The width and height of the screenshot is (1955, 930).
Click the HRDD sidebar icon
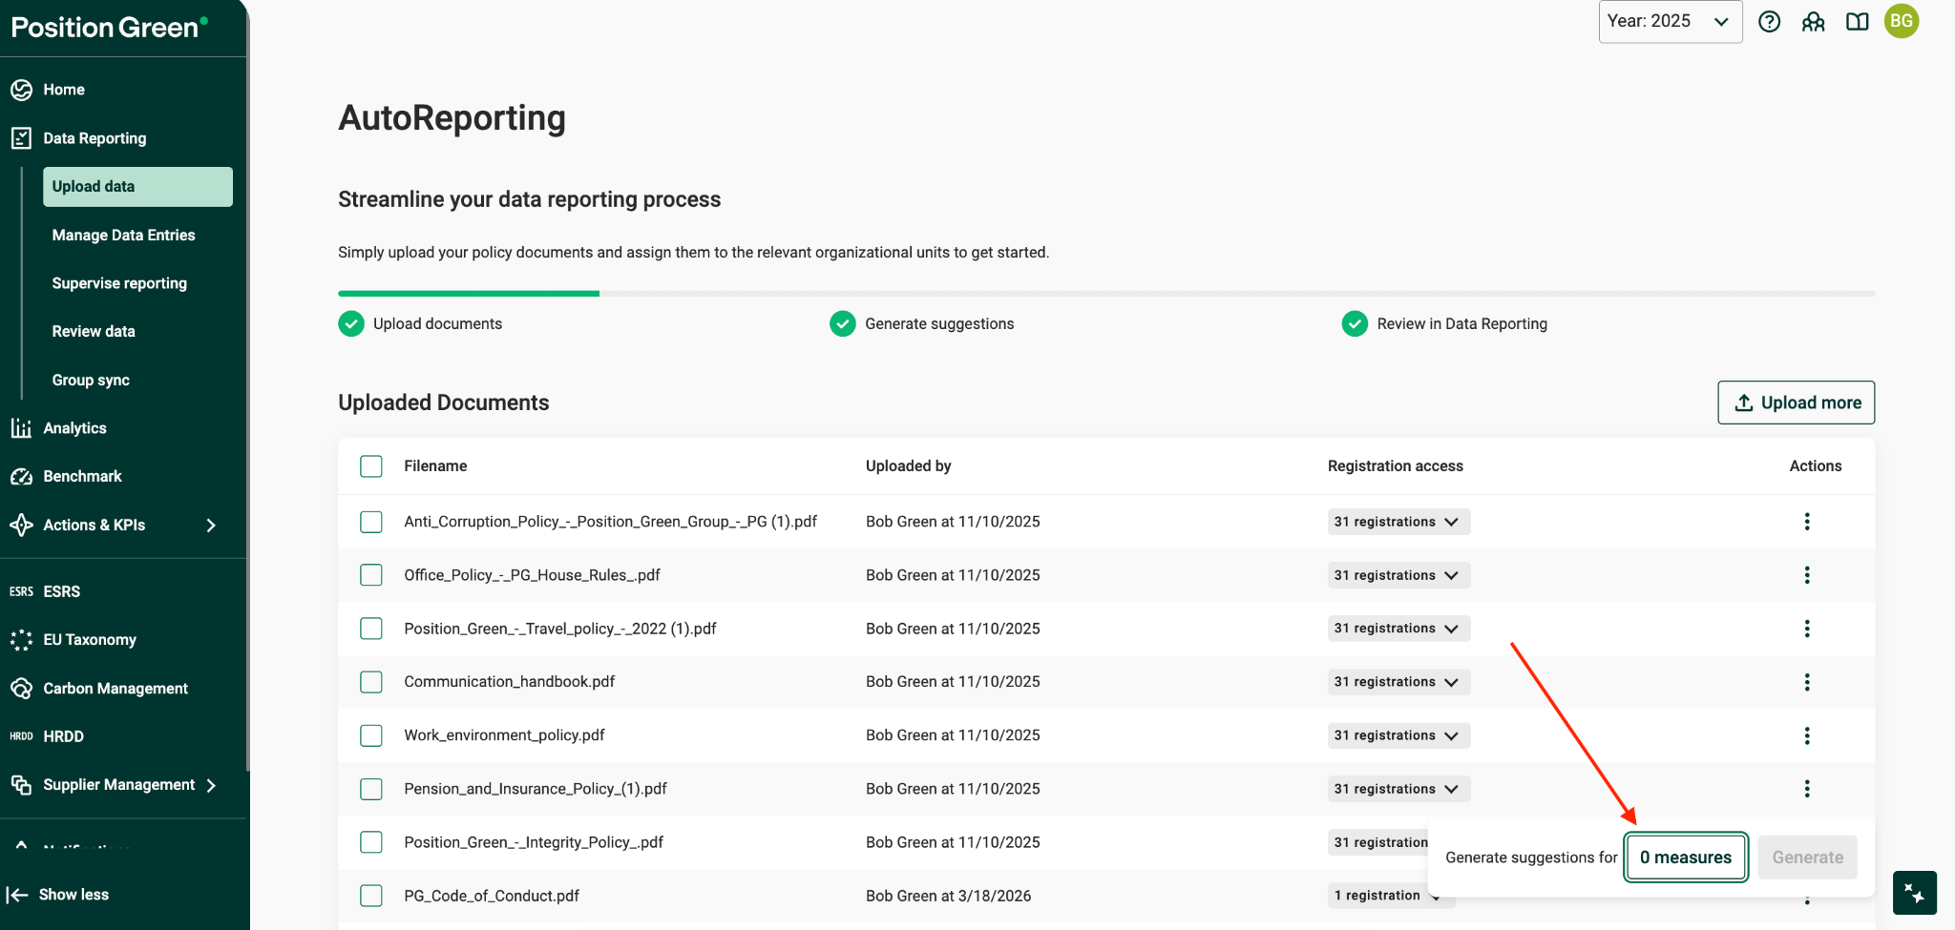21,736
